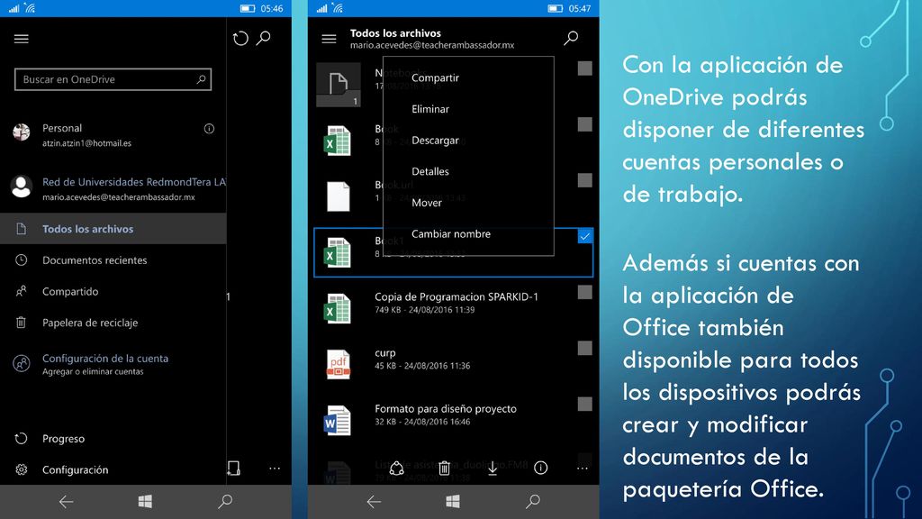Tap search magnifier beside refresh icon
Viewport: 922px width, 519px height.
pyautogui.click(x=264, y=38)
